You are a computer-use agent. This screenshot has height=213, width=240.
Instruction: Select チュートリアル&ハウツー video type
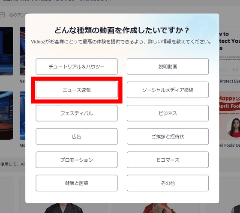[x=77, y=66]
